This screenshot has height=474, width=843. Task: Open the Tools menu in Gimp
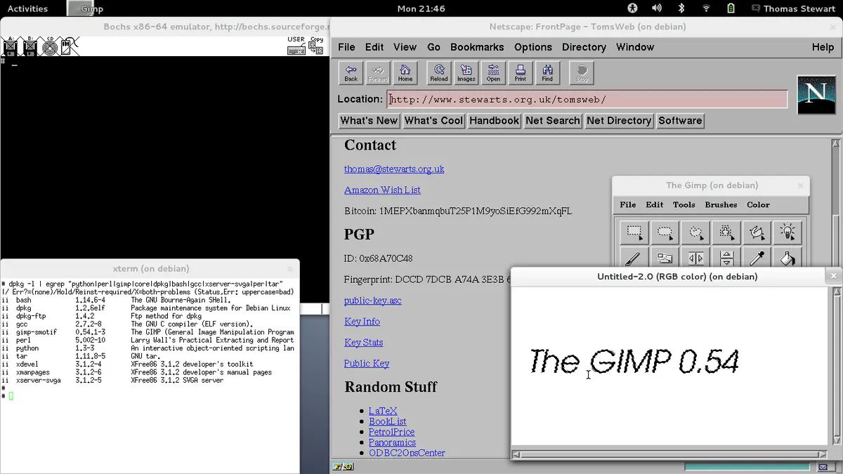click(684, 205)
